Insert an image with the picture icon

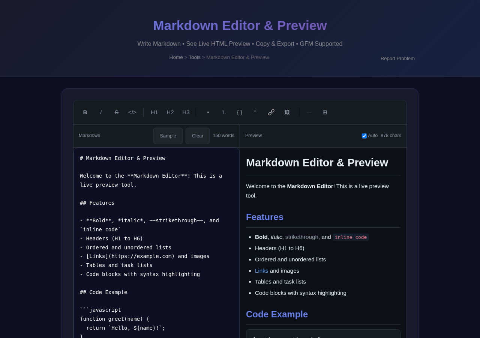pyautogui.click(x=287, y=112)
